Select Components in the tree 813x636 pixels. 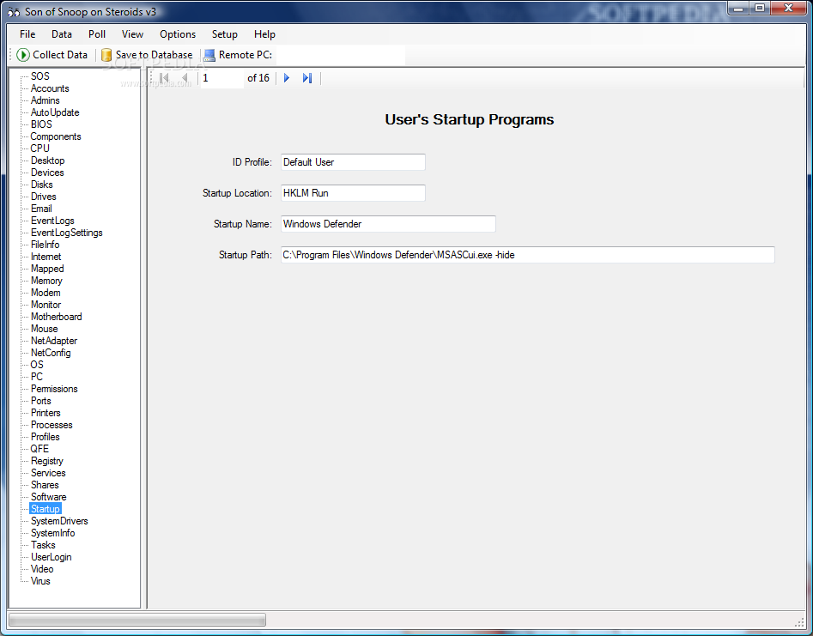point(56,136)
